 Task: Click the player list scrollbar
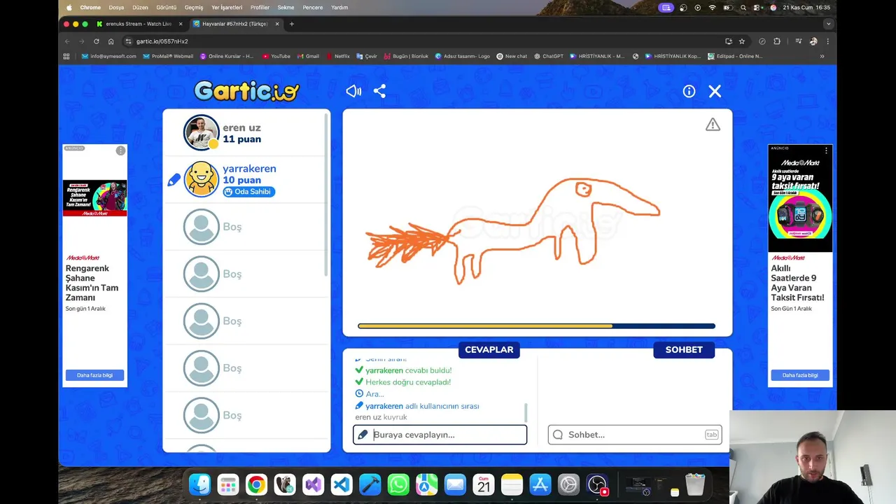pyautogui.click(x=326, y=195)
